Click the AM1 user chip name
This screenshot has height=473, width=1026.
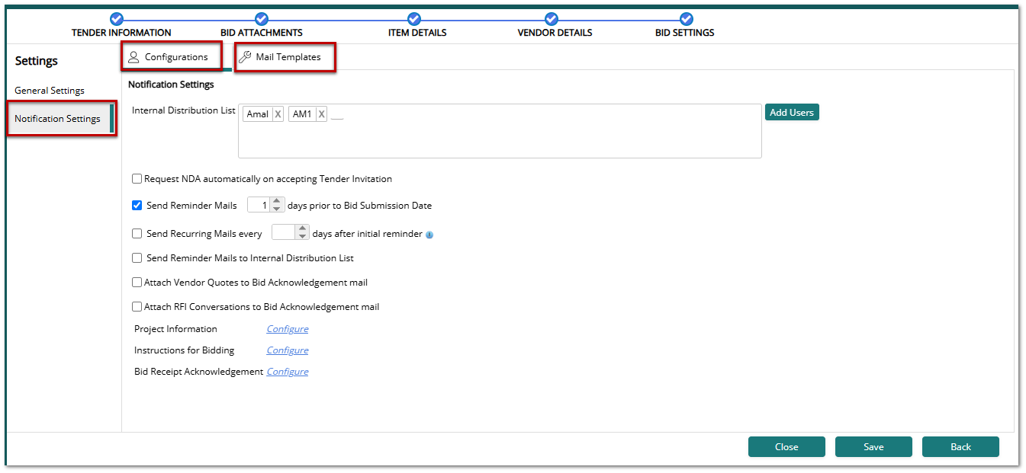[302, 114]
